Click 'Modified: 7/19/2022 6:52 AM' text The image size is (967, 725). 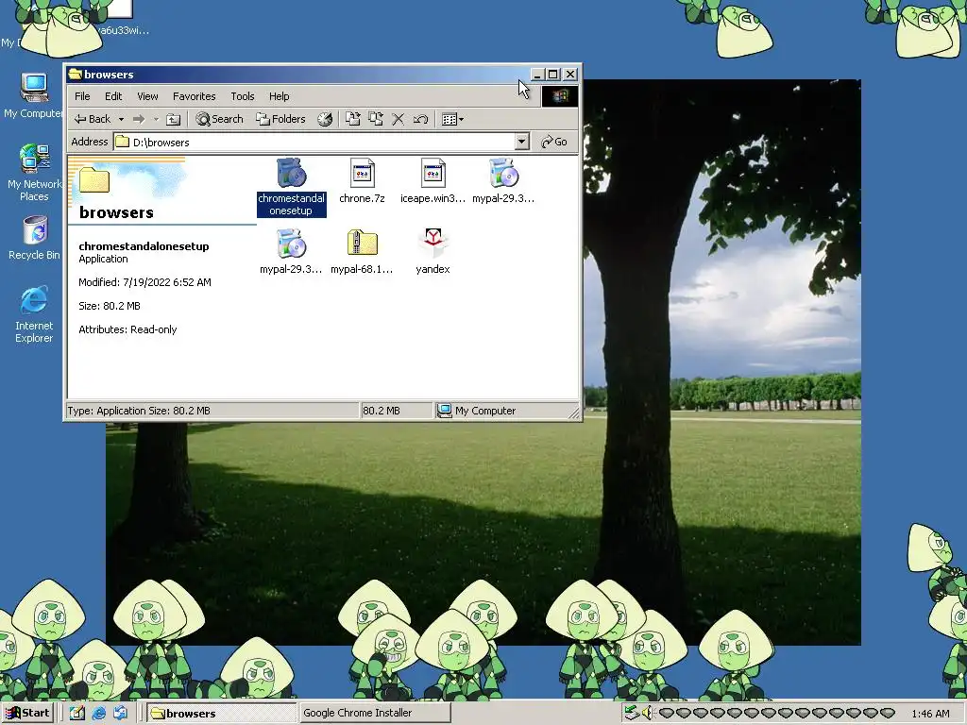144,282
